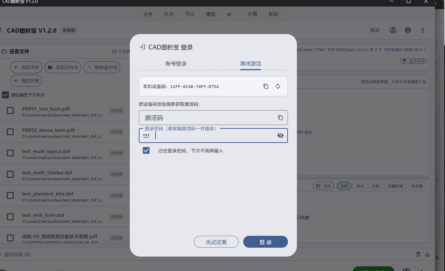Filter results by 低置信度
The height and width of the screenshot is (271, 445).
(395, 186)
